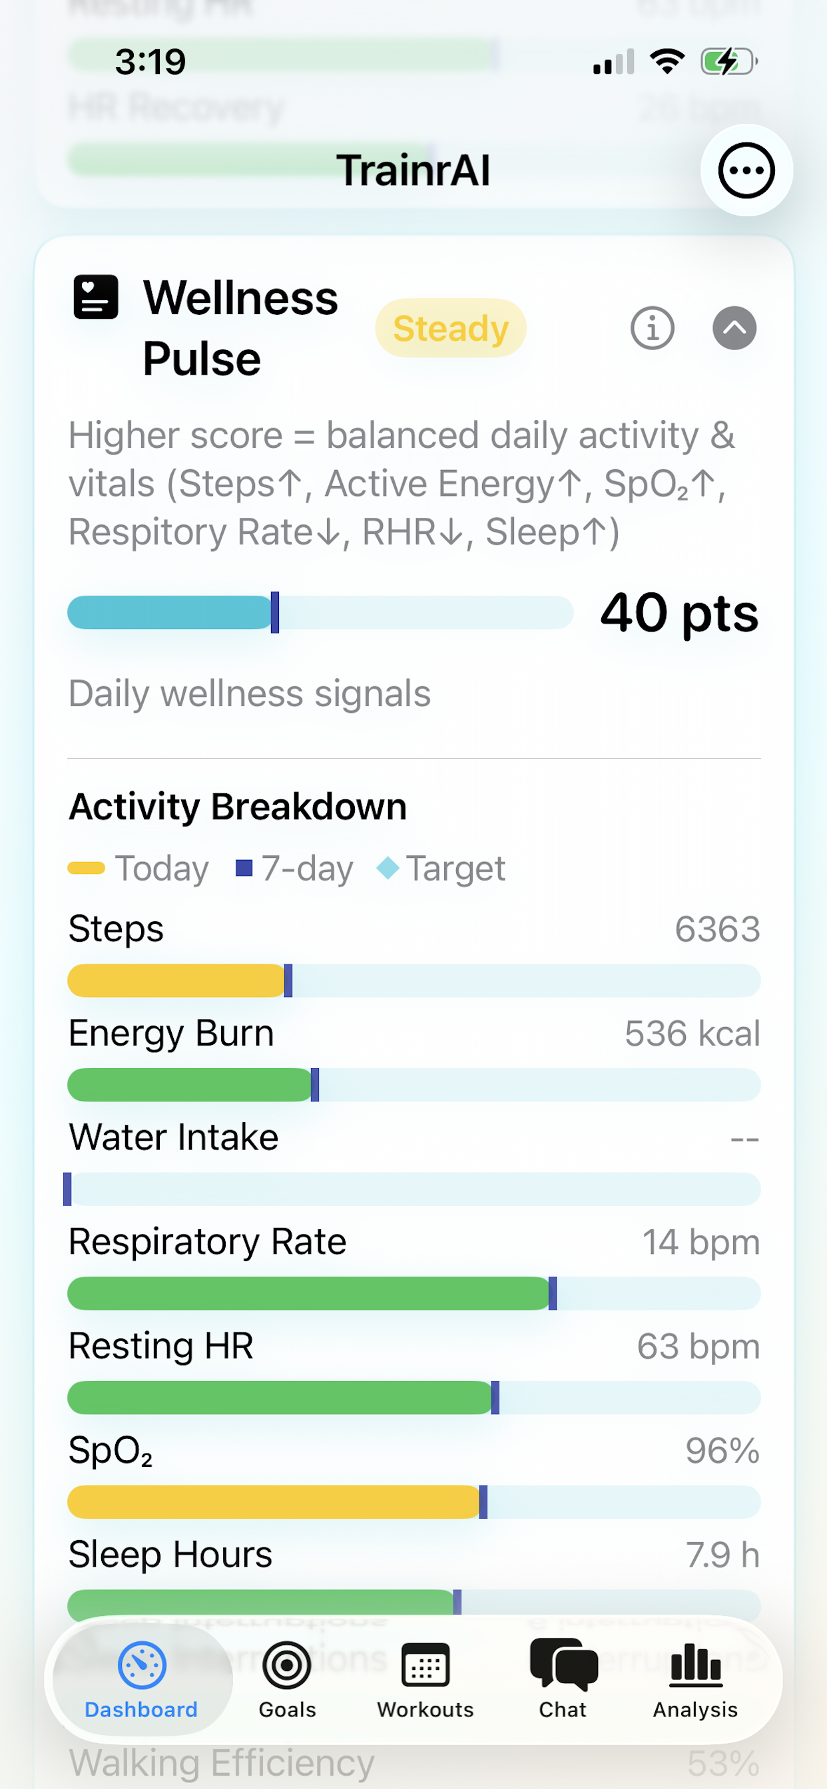
Task: Collapse the Wellness Pulse card
Action: (x=734, y=328)
